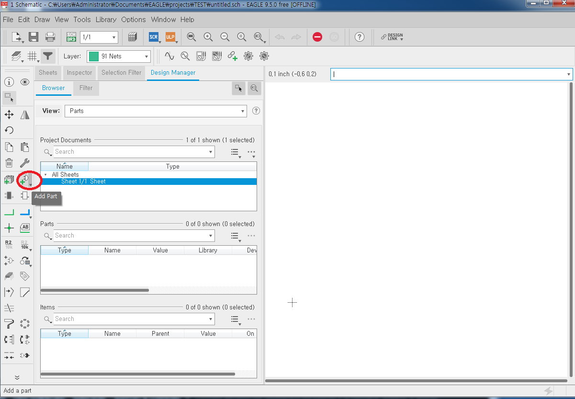This screenshot has height=399, width=575.
Task: Click the Add Part tool
Action: [x=23, y=180]
